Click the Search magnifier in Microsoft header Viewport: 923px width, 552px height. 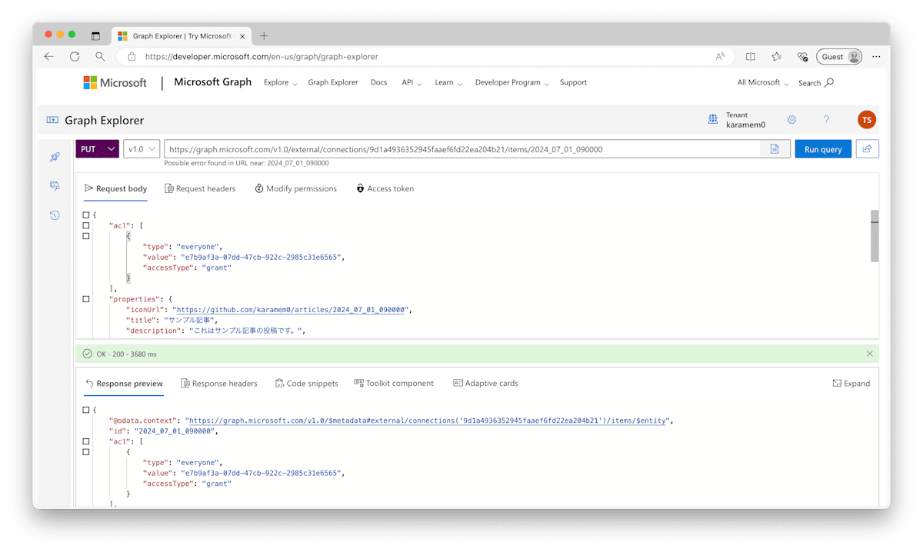(x=829, y=82)
